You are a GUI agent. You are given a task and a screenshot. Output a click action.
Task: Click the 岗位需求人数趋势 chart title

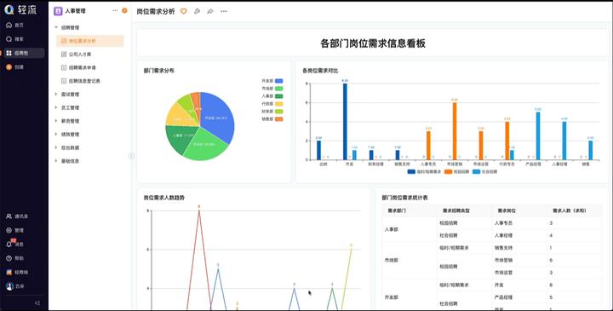163,198
